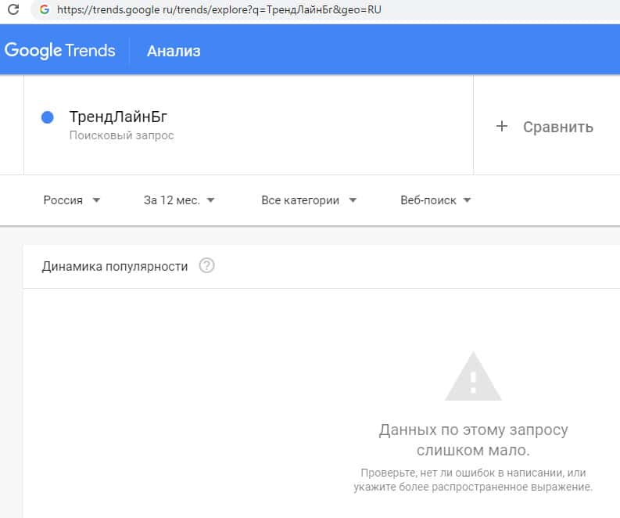
Task: Click the plus icon beside Сравнить
Action: coord(502,127)
